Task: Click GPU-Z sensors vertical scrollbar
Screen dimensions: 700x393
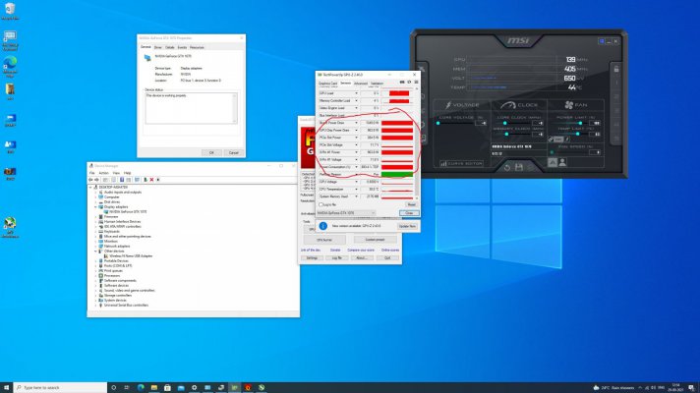Action: 418,143
